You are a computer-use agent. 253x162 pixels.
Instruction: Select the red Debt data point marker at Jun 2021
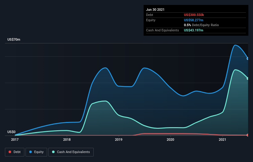248,135
